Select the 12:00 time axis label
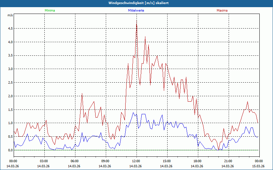 click(136, 161)
